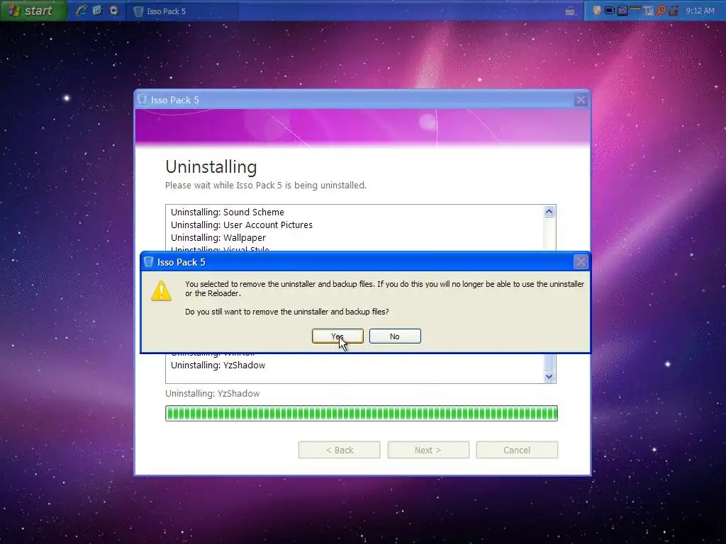The height and width of the screenshot is (544, 726).
Task: Click the two-people tray icon
Action: coord(674,10)
